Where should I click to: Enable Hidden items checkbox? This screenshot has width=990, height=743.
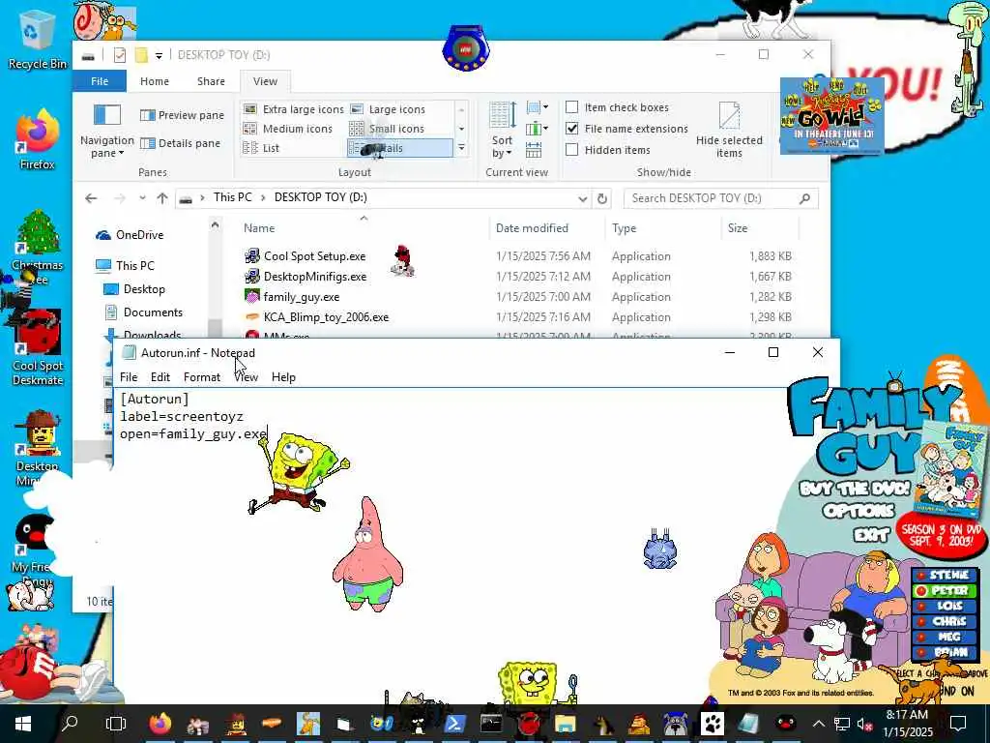(572, 150)
